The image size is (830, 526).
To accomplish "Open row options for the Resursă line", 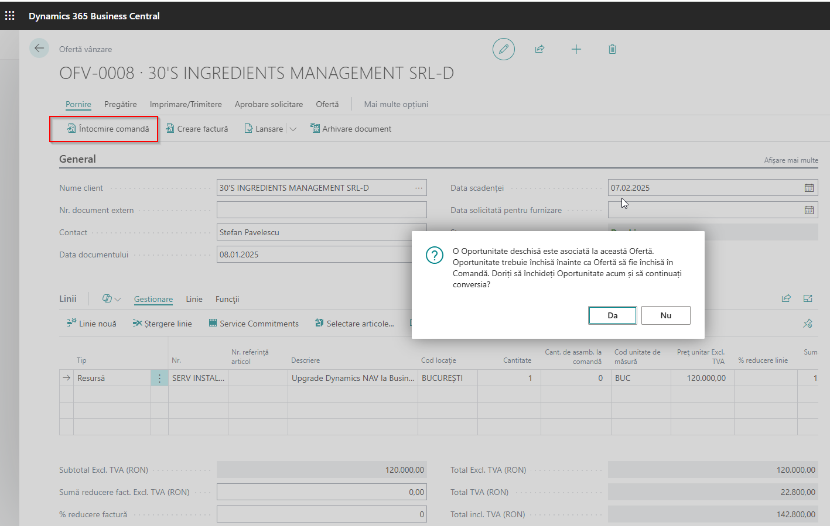I will (x=159, y=378).
